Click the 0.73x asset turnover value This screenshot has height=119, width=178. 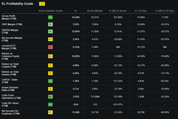76,89
